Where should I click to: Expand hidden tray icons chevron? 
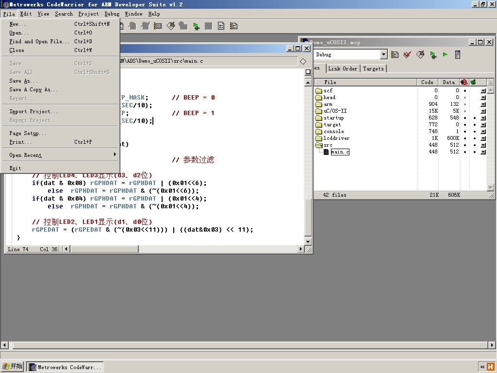(x=482, y=367)
